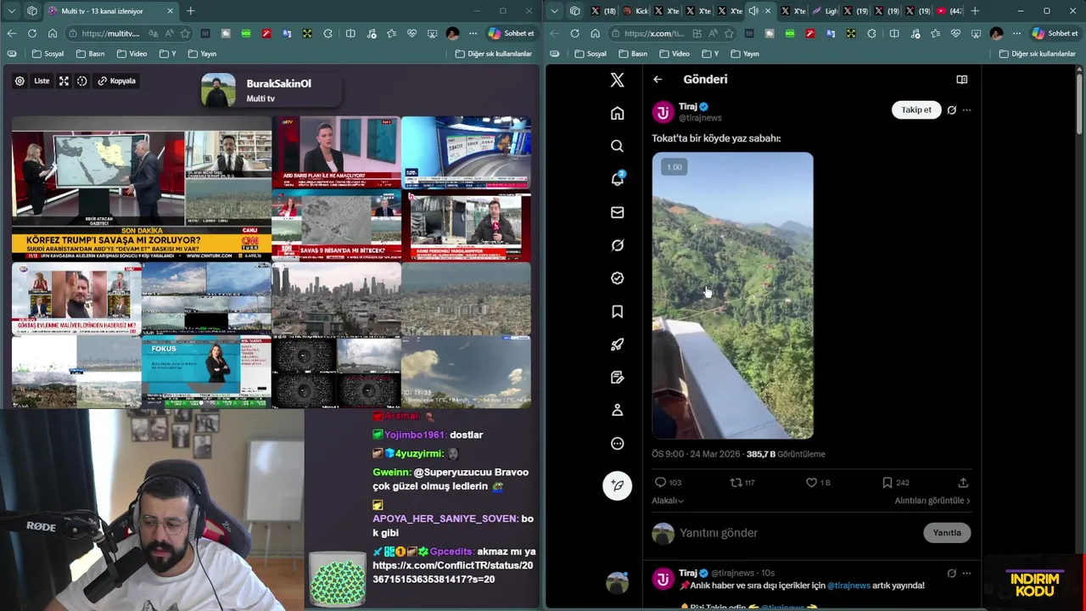The width and height of the screenshot is (1086, 611).
Task: Open the Grok icon in X sidebar
Action: (617, 245)
